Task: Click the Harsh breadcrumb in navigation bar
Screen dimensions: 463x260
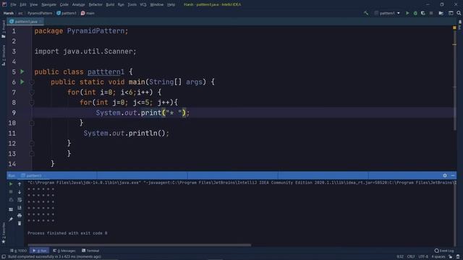Action: pyautogui.click(x=9, y=13)
